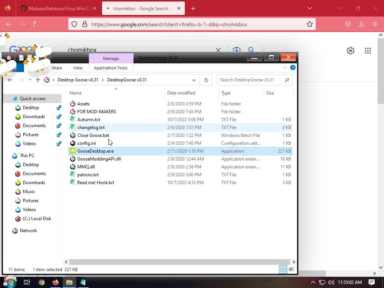Click the Autumn.txt file icon
Viewport: 384px width, 288px height.
tap(72, 120)
